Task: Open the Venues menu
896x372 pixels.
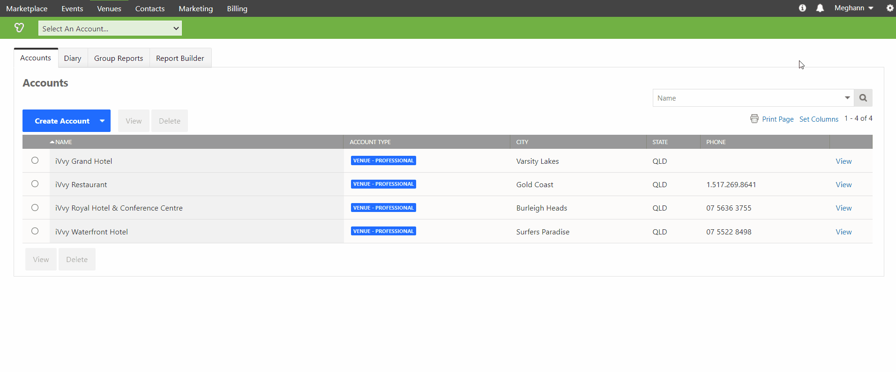Action: point(109,8)
